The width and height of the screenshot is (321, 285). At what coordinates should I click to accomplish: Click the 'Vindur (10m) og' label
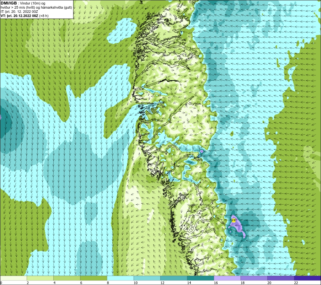pyautogui.click(x=33, y=3)
